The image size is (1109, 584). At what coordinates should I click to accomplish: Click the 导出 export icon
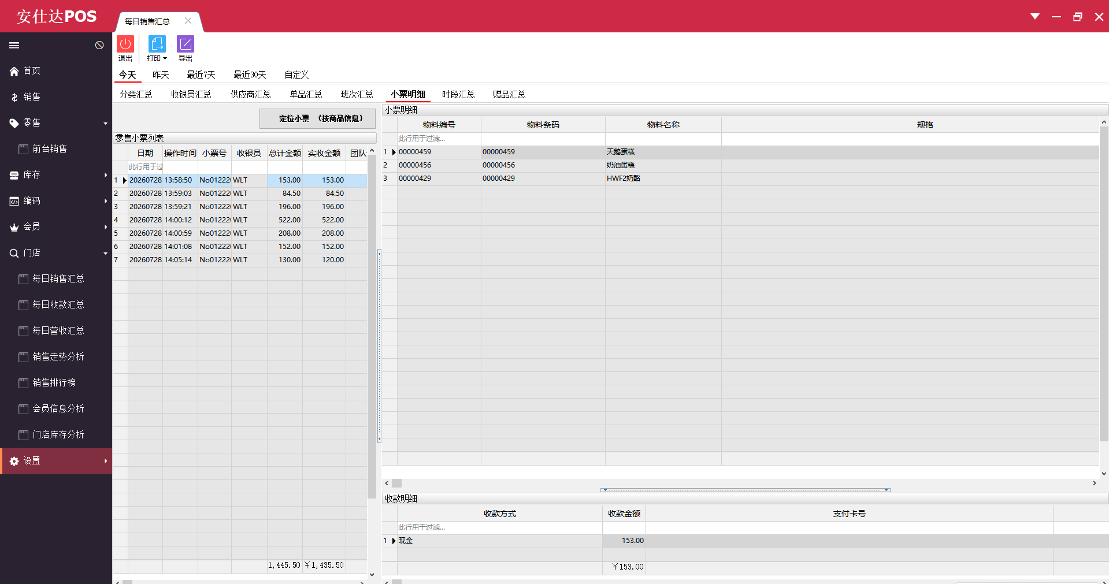(x=186, y=44)
